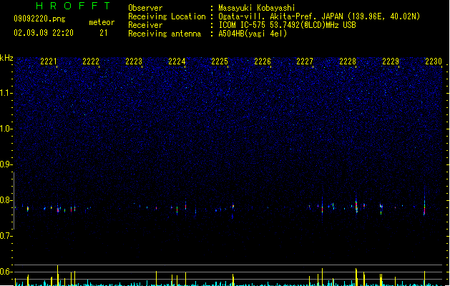Click the HROFFT title text
The width and height of the screenshot is (450, 286).
(73, 6)
